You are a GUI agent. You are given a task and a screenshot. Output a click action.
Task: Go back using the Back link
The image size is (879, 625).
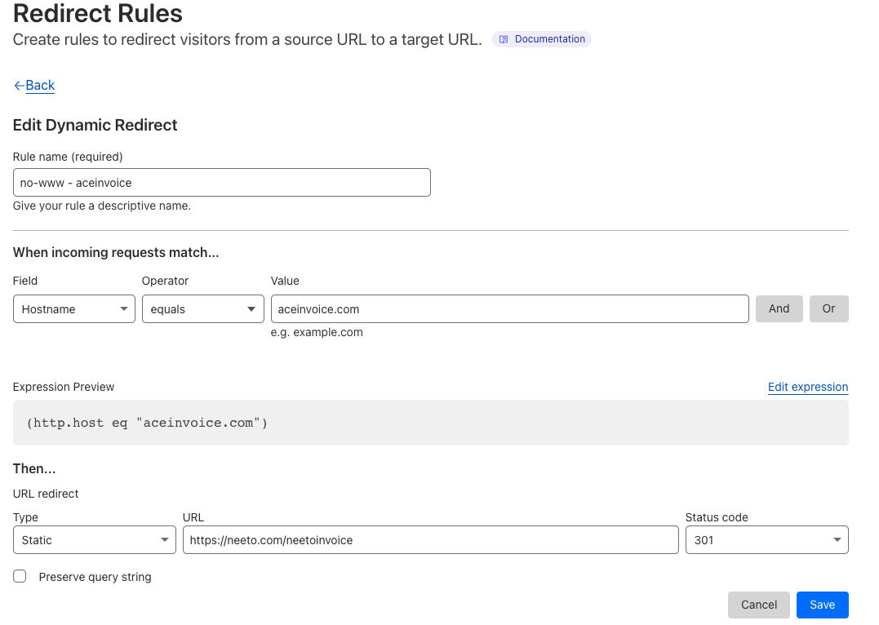40,86
